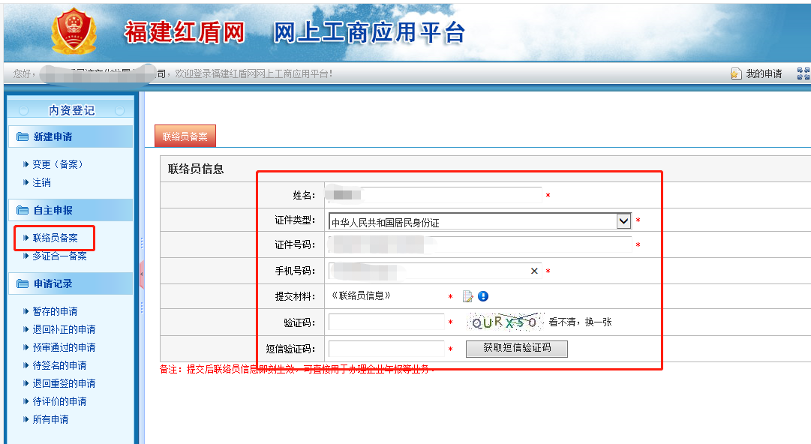Open 我的申请 star icon
The height and width of the screenshot is (444, 811).
pyautogui.click(x=736, y=74)
